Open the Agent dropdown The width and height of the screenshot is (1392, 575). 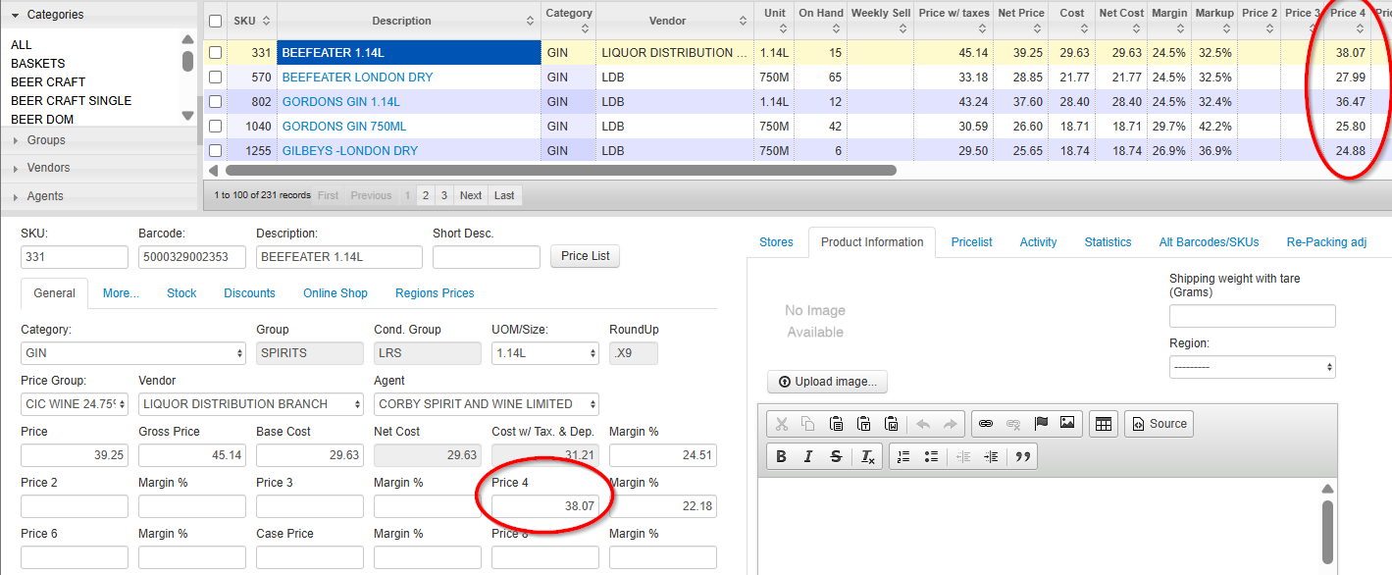[487, 404]
